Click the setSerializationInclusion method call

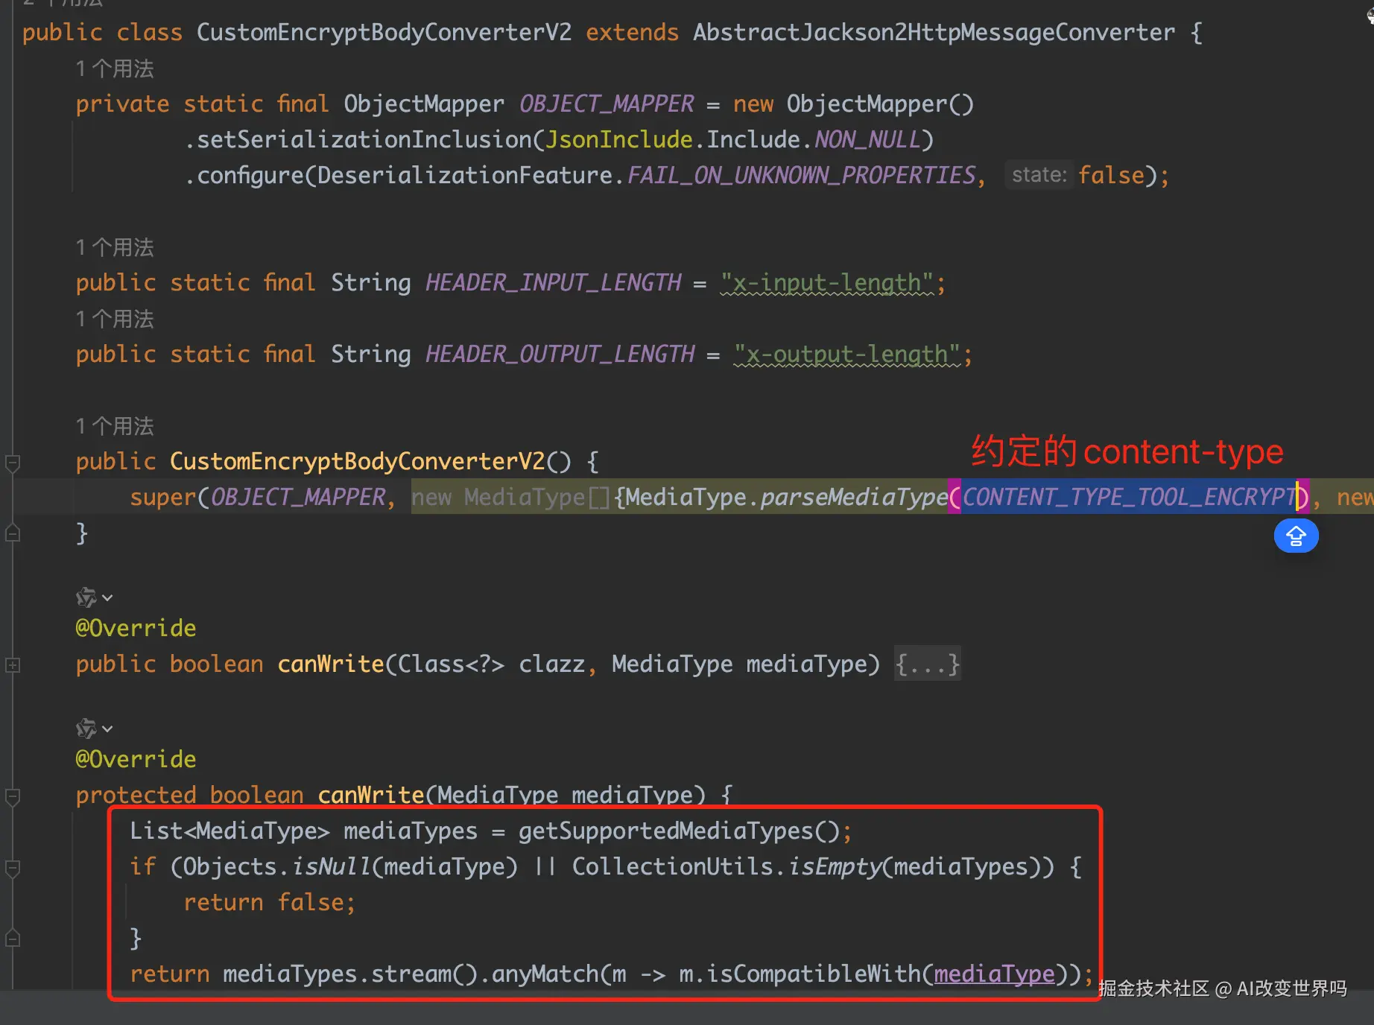(x=364, y=139)
